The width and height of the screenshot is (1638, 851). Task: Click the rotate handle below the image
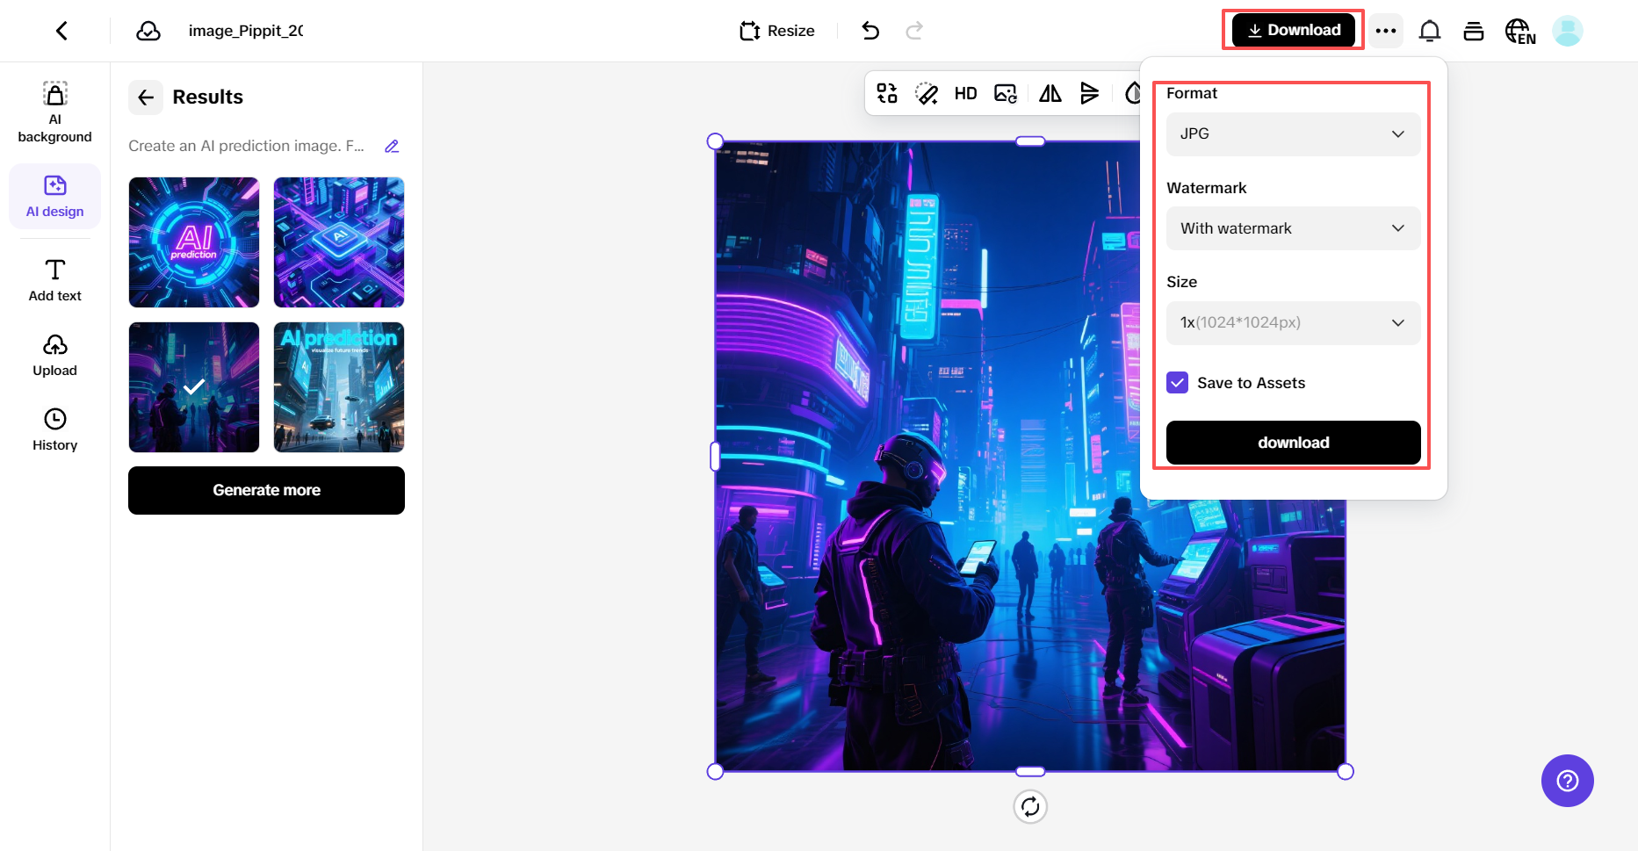tap(1029, 806)
